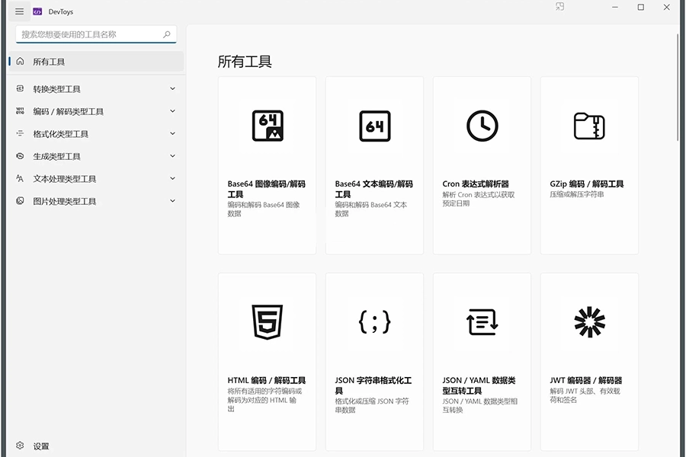Click the Cron expression parser clock icon

[x=482, y=126]
